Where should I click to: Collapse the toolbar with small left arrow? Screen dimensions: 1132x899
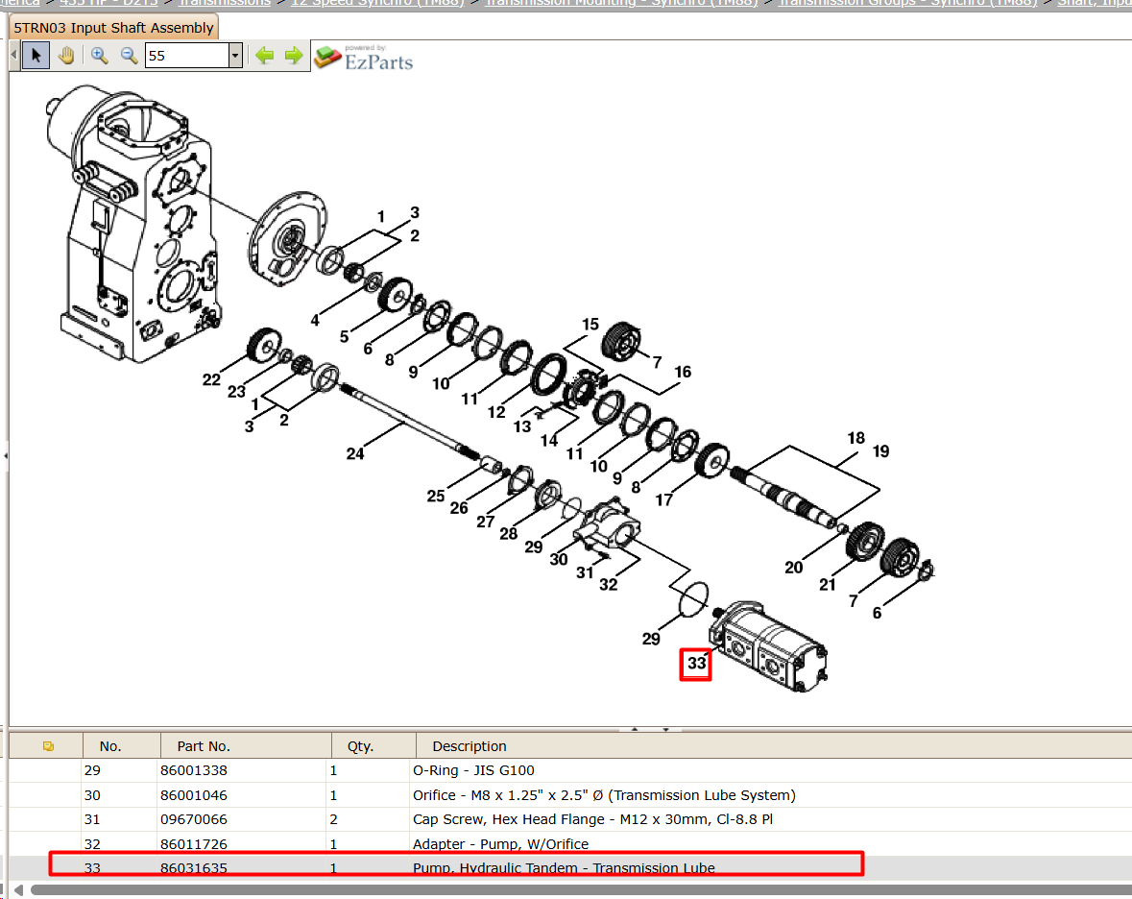pyautogui.click(x=13, y=56)
